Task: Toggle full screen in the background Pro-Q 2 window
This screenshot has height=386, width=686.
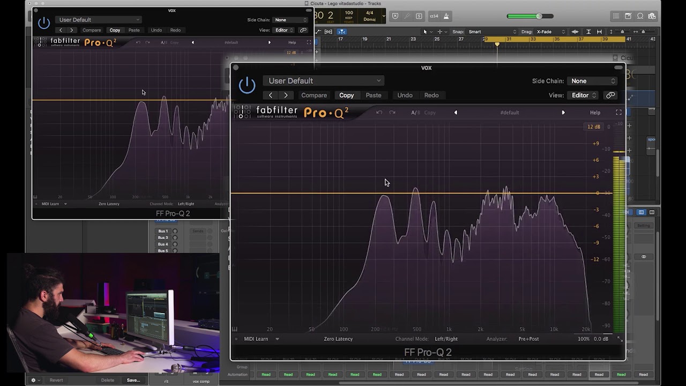Action: 309,42
